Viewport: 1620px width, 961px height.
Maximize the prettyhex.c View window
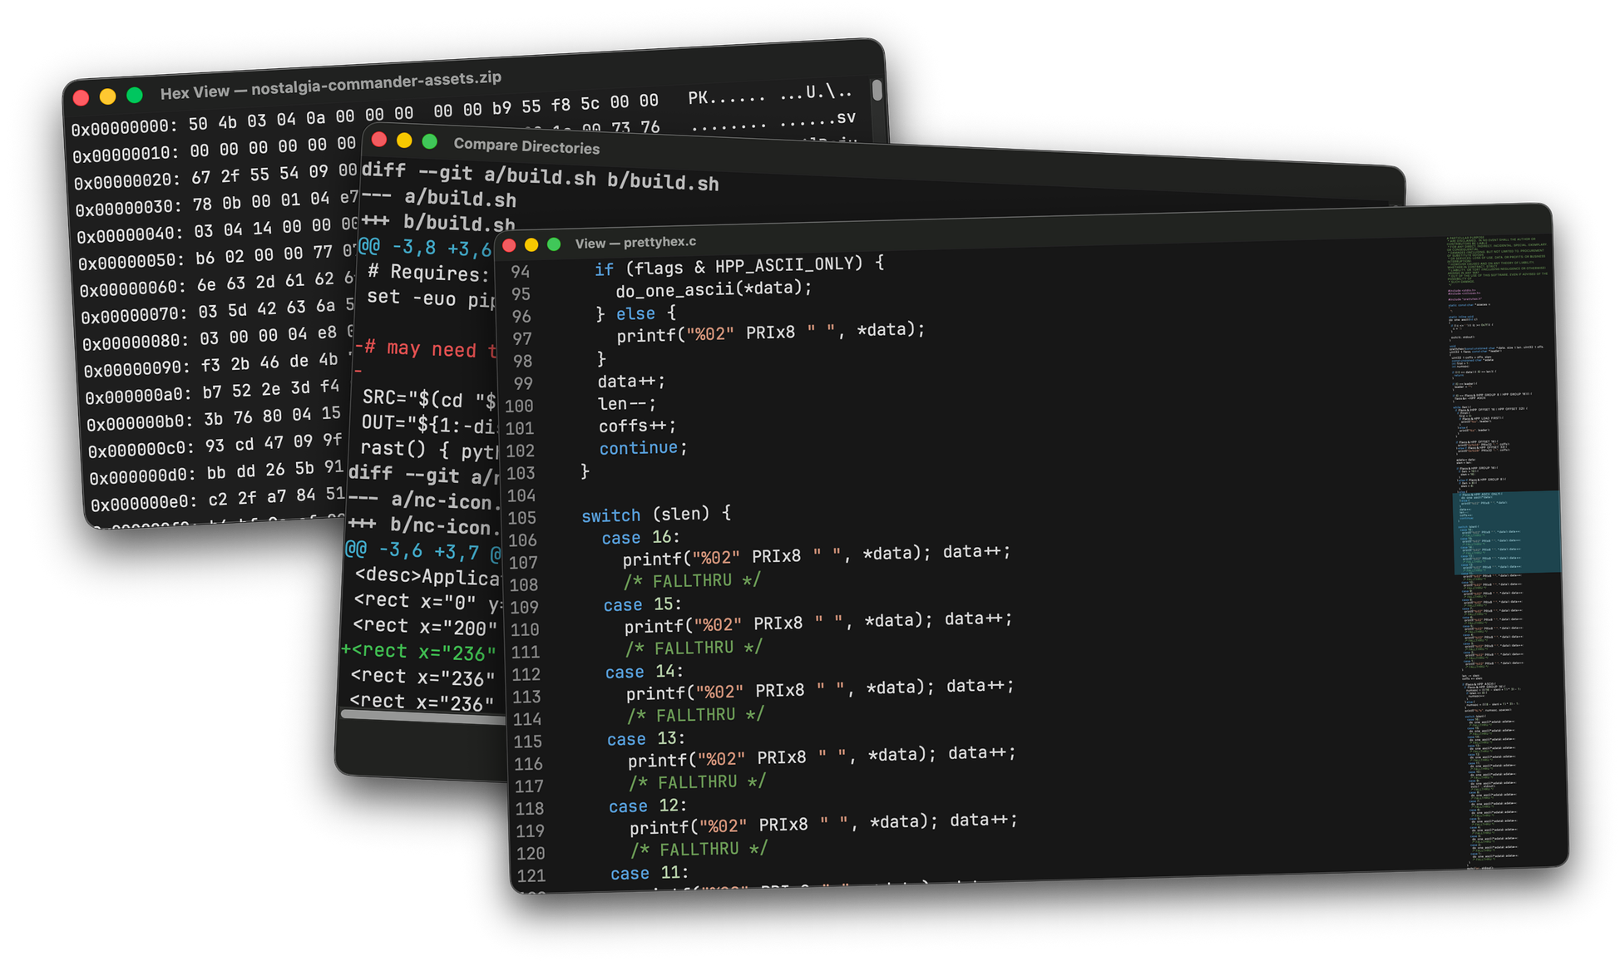(x=554, y=244)
